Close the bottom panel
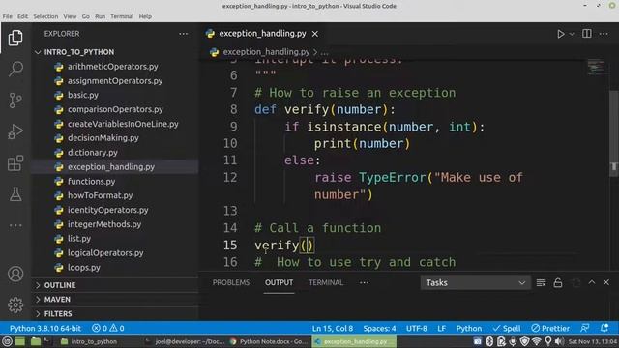This screenshot has height=348, width=619. (x=606, y=282)
